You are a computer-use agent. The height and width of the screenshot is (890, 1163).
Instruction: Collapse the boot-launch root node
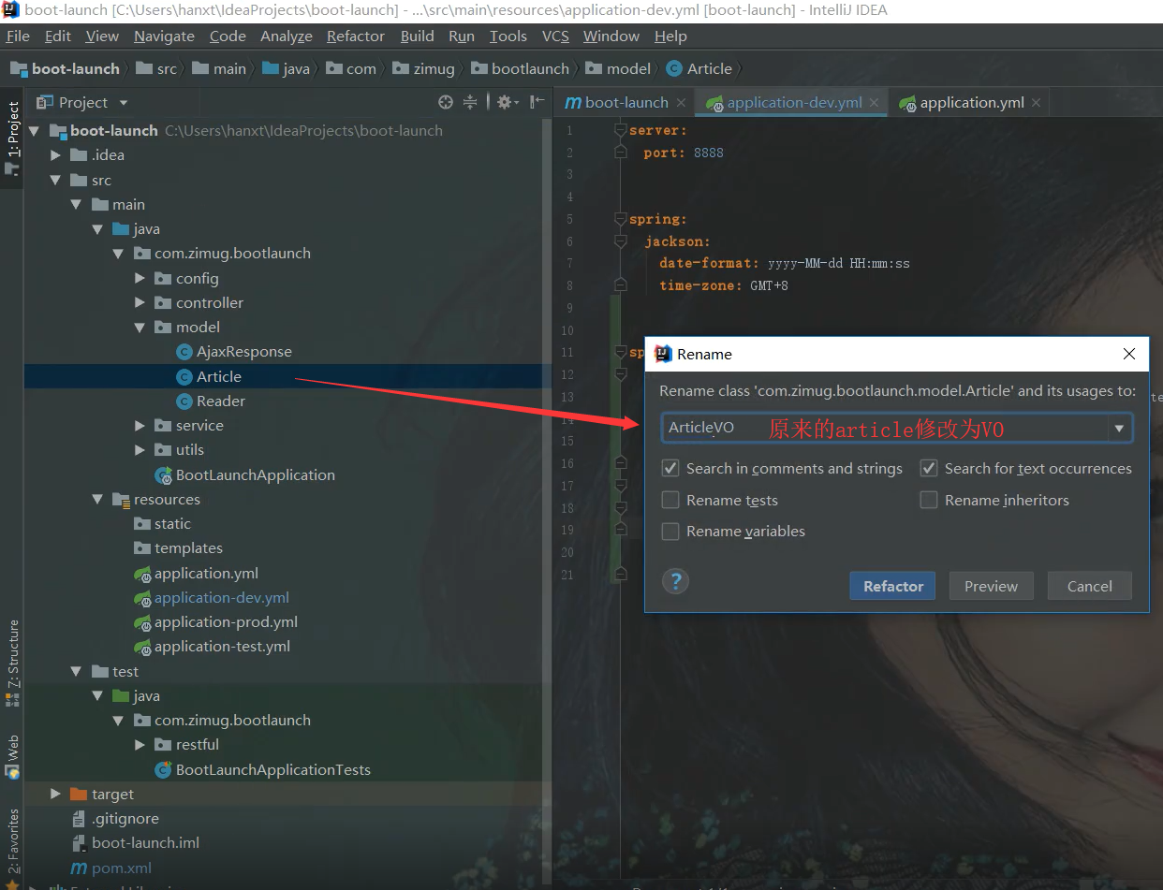tap(35, 130)
